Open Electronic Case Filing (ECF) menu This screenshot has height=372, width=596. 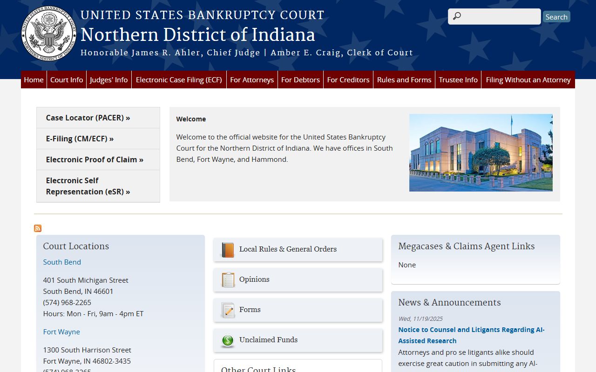pyautogui.click(x=179, y=80)
